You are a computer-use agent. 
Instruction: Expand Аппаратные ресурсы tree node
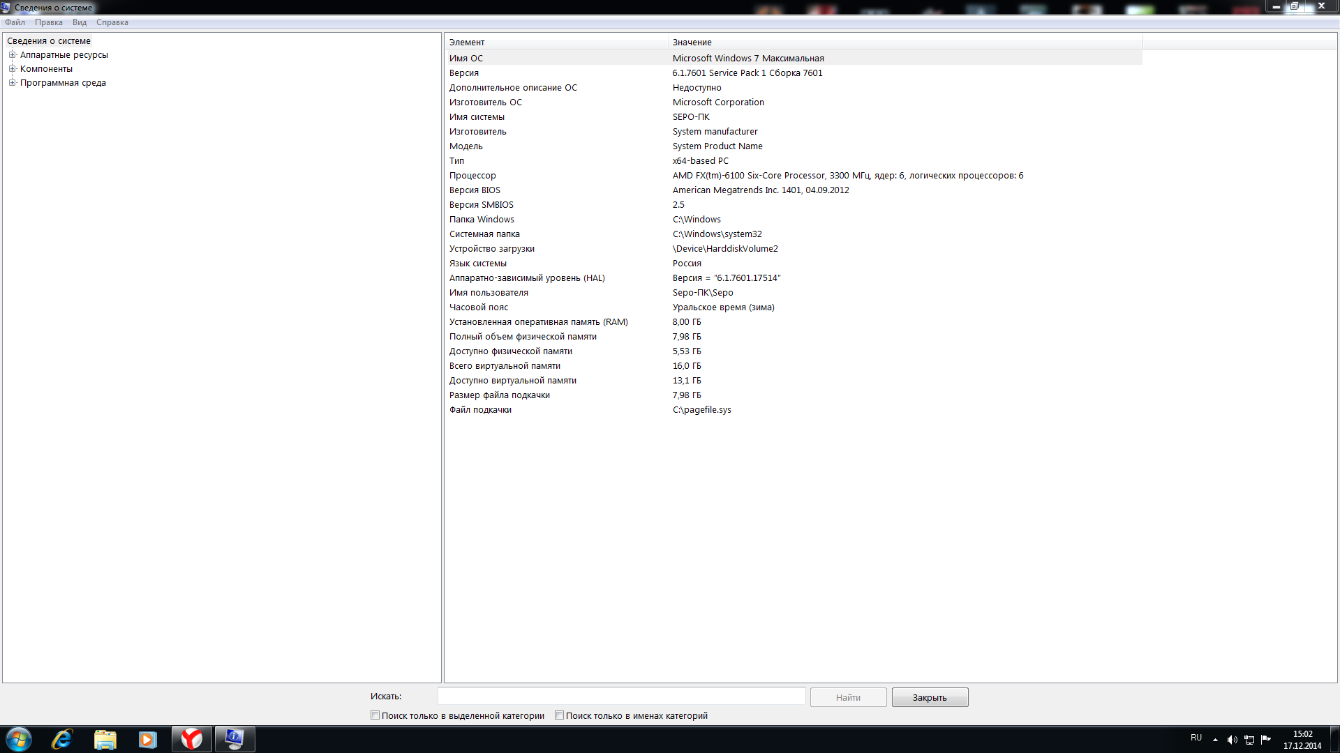pos(12,55)
